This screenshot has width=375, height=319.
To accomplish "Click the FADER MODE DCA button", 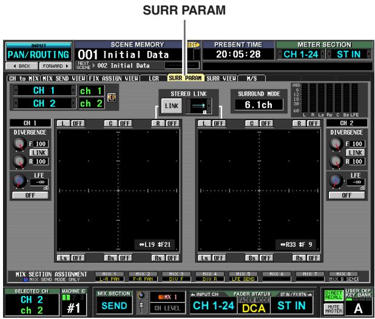I will pyautogui.click(x=254, y=308).
